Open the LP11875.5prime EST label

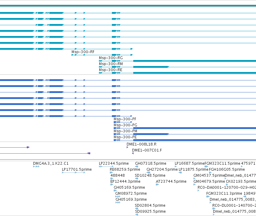(193, 169)
